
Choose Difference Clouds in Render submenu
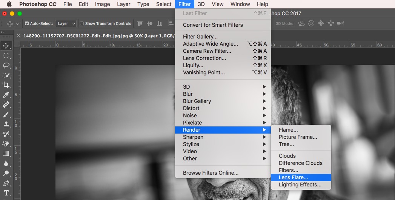coord(301,163)
